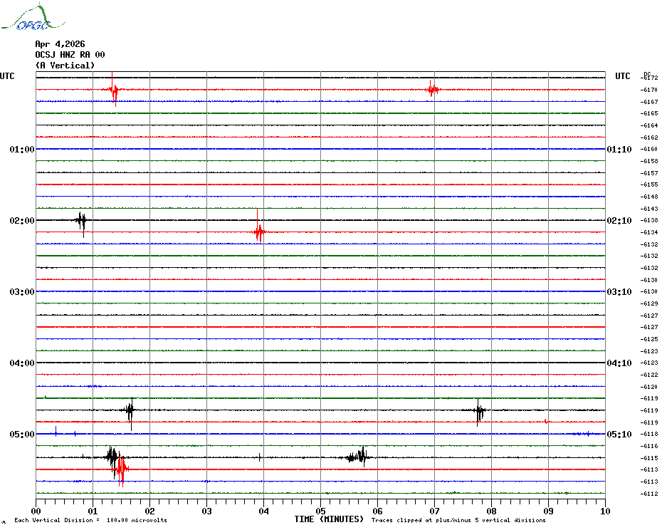
Task: Click the OCSJ HNZ RA 00 station label
Action: pos(70,54)
